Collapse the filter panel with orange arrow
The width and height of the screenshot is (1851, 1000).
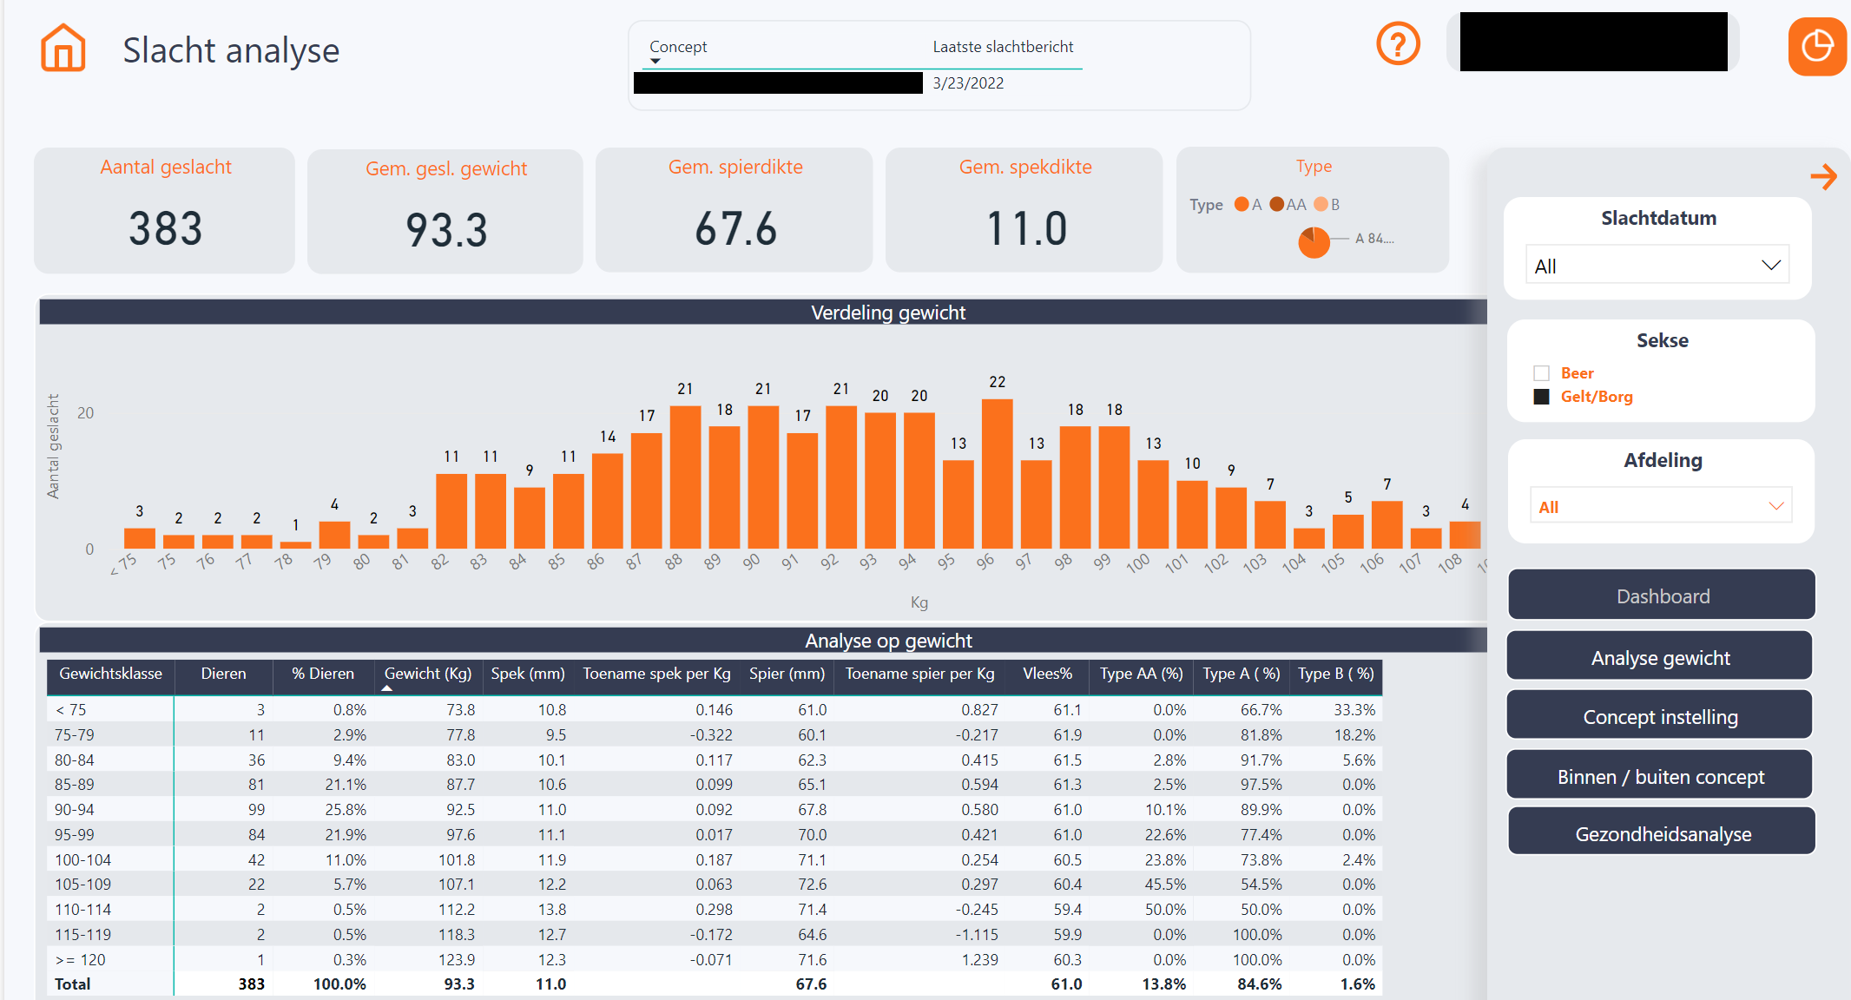click(x=1823, y=177)
